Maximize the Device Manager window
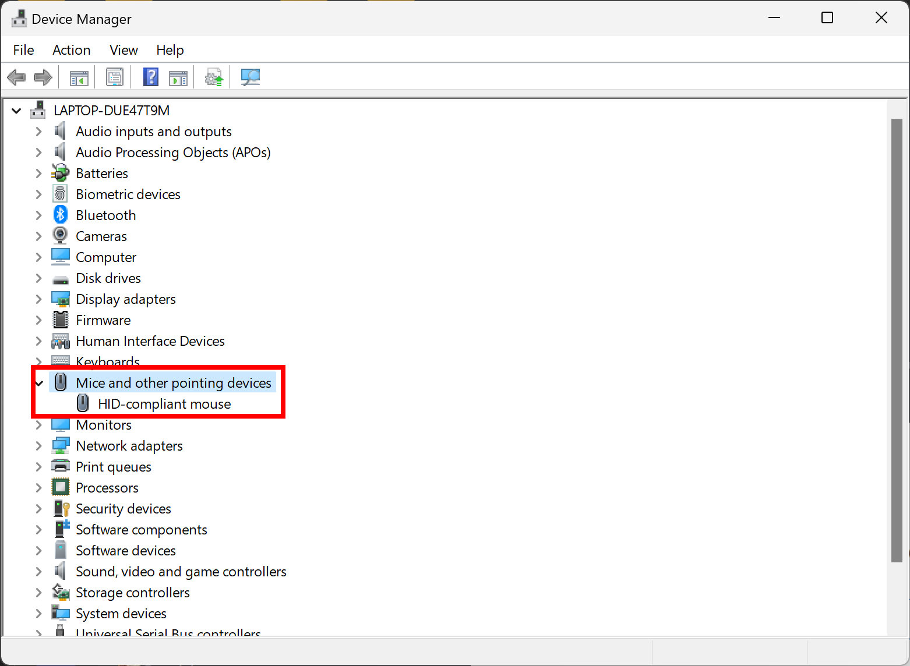910x666 pixels. pyautogui.click(x=827, y=18)
